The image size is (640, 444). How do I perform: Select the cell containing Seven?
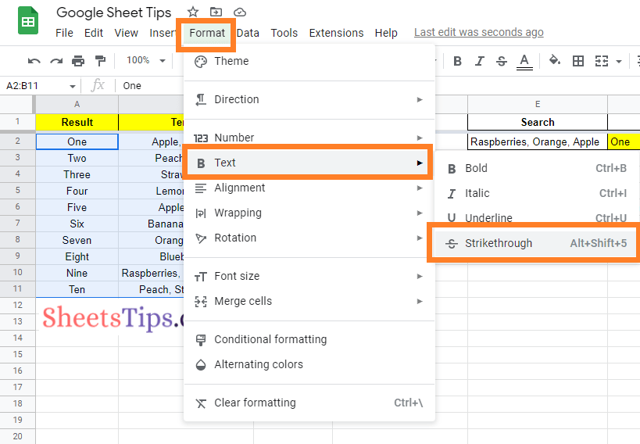[x=77, y=240]
